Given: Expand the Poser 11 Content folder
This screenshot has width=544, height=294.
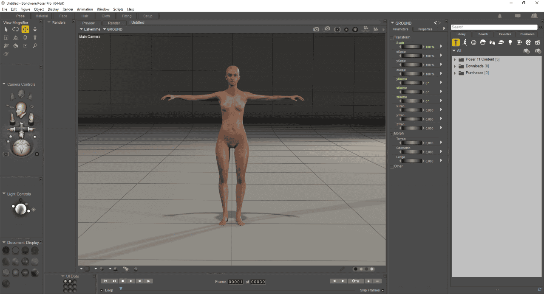Looking at the screenshot, I should pos(455,59).
